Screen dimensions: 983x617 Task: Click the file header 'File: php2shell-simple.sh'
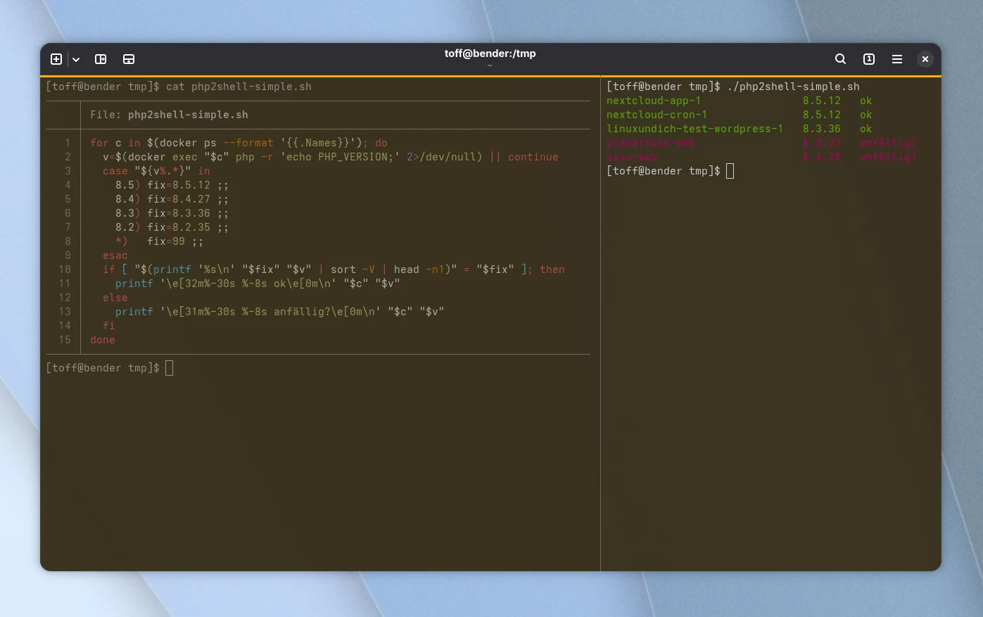tap(169, 115)
